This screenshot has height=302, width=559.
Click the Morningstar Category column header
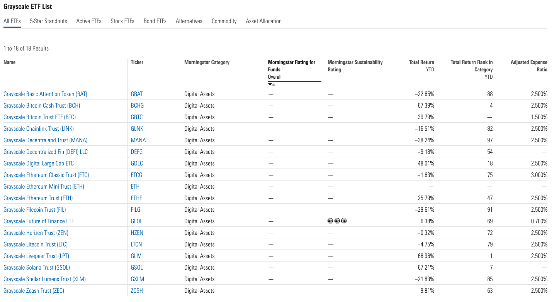[207, 62]
